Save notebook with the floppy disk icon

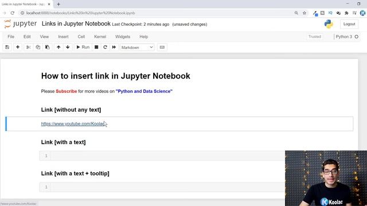click(x=7, y=47)
